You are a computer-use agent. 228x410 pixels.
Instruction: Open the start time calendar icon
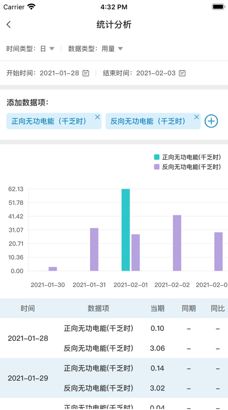pos(86,73)
